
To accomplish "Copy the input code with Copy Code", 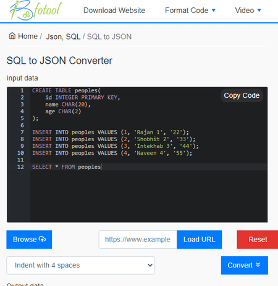I will point(242,95).
